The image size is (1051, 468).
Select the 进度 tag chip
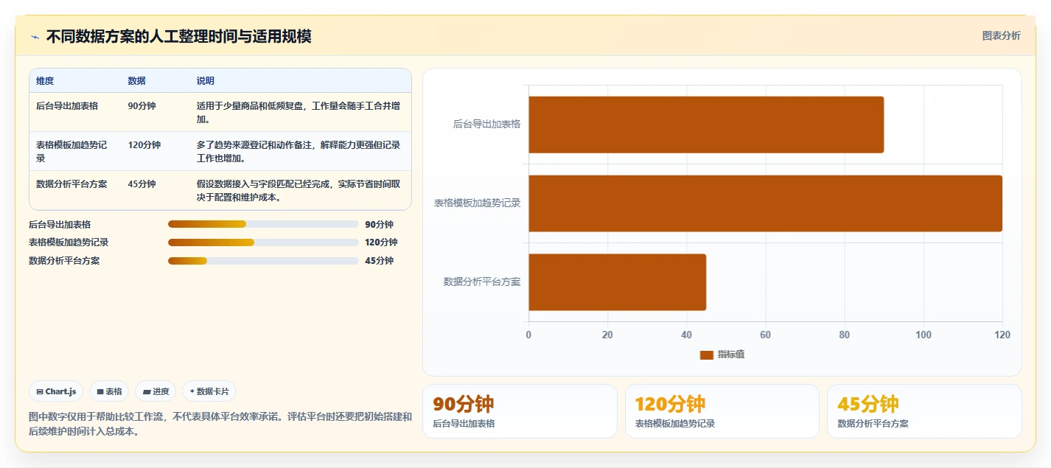[x=156, y=391]
